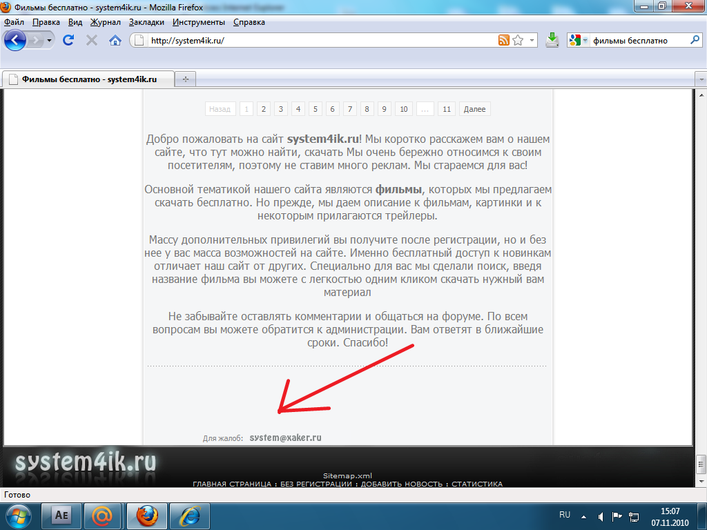This screenshot has width=707, height=530.
Task: Open the Справка menu
Action: [x=249, y=22]
